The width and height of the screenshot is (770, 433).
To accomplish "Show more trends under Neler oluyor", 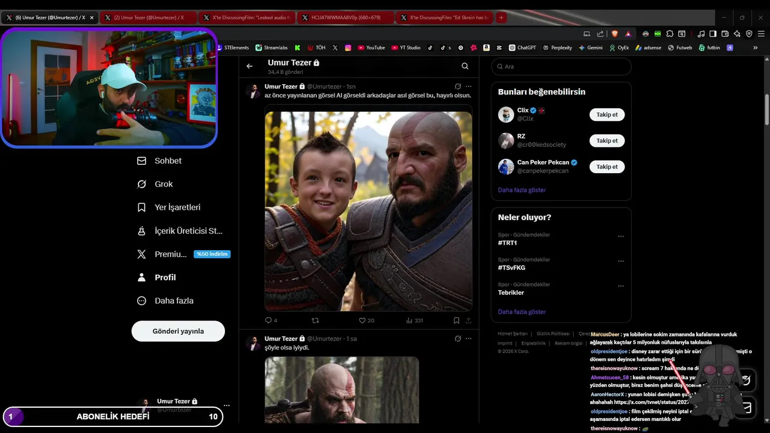I will pos(522,312).
